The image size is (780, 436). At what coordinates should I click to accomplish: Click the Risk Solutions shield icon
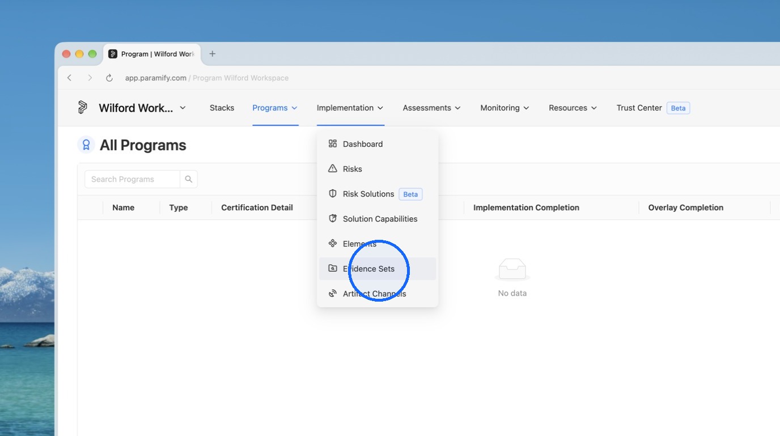click(x=333, y=194)
